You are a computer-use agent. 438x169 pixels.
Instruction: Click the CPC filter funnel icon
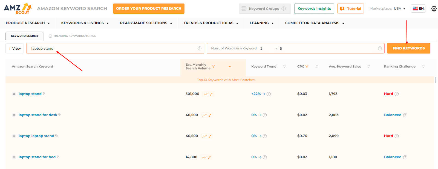[x=307, y=66]
